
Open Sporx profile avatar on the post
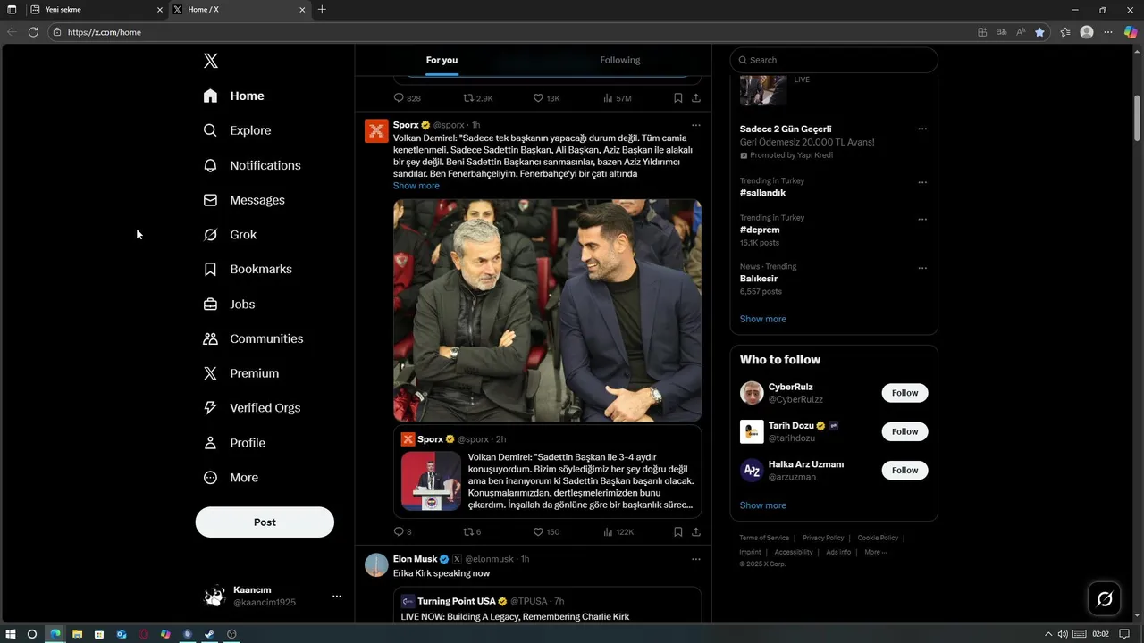[x=376, y=131]
